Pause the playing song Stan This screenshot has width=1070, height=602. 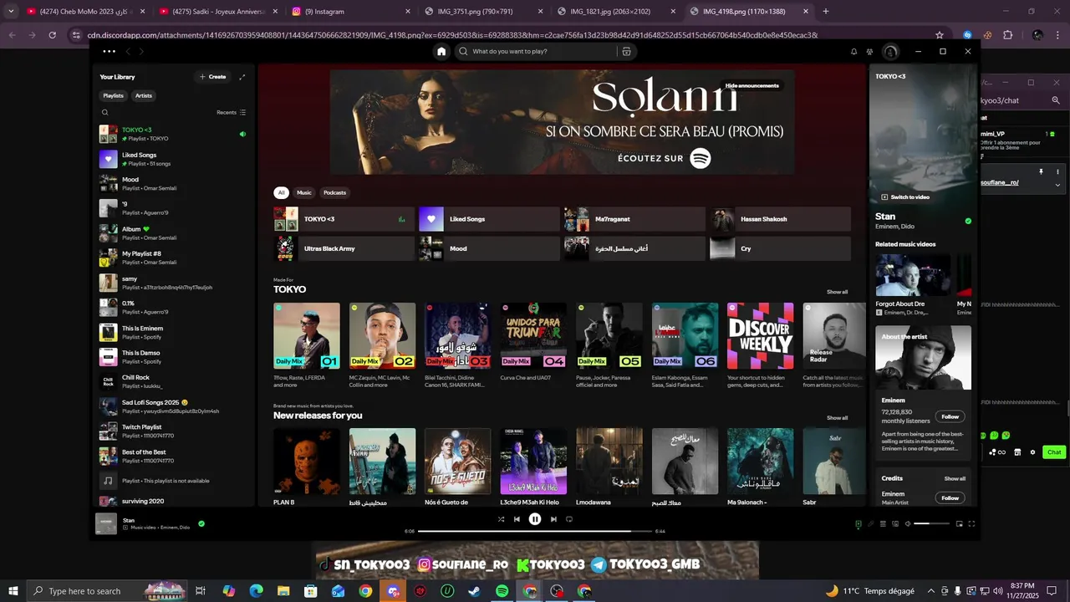point(535,519)
